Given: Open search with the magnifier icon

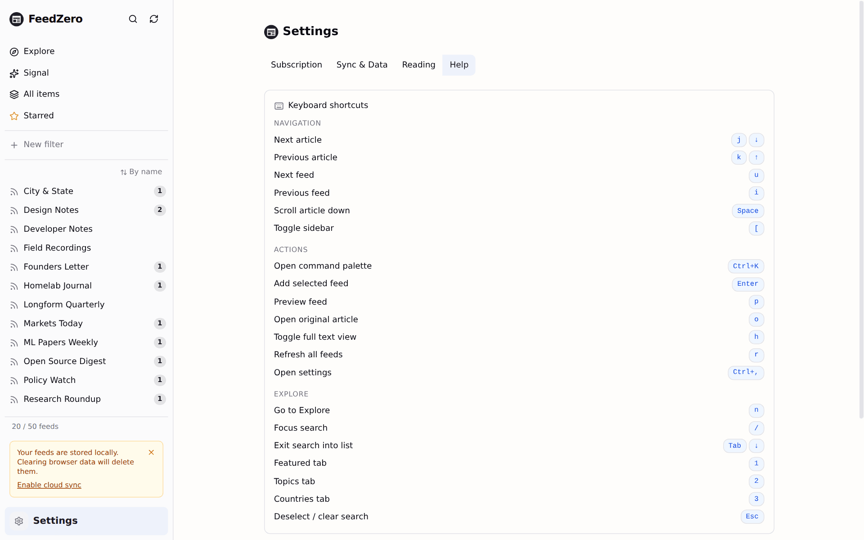Looking at the screenshot, I should [x=133, y=19].
